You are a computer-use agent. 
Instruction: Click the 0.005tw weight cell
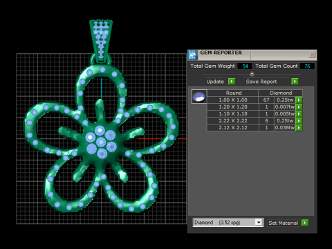pyautogui.click(x=285, y=114)
